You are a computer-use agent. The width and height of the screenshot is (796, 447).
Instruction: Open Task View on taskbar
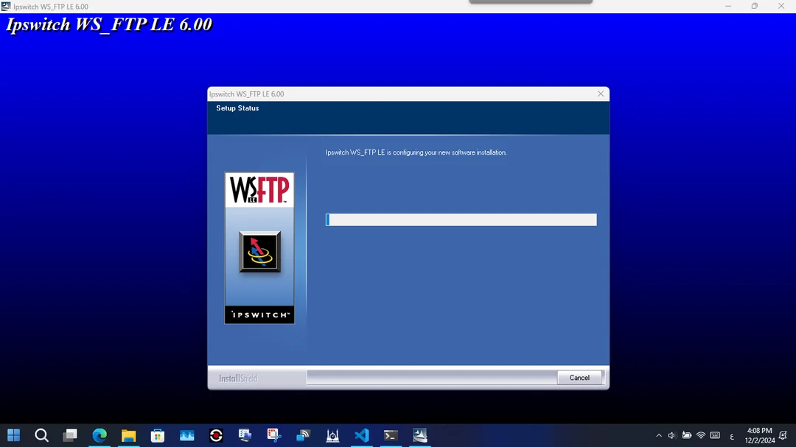point(70,435)
